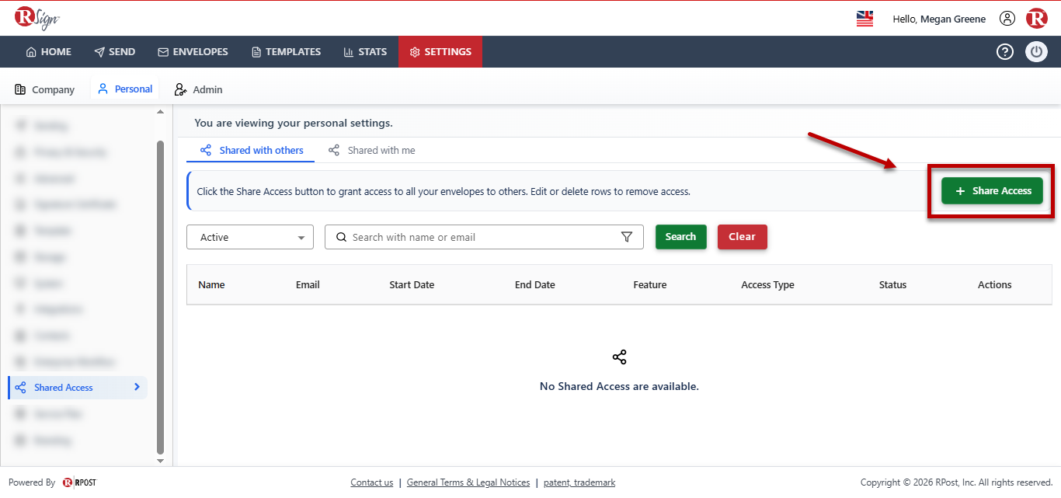The width and height of the screenshot is (1061, 498).
Task: Click the Name column header
Action: [211, 285]
